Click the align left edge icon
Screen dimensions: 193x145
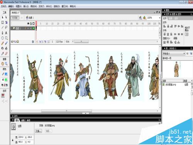pyautogui.click(x=164, y=26)
